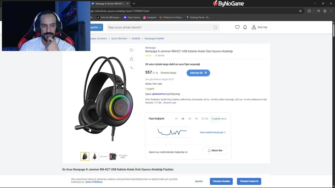Select first headset thumbnail image
The height and width of the screenshot is (188, 335).
pos(85,156)
